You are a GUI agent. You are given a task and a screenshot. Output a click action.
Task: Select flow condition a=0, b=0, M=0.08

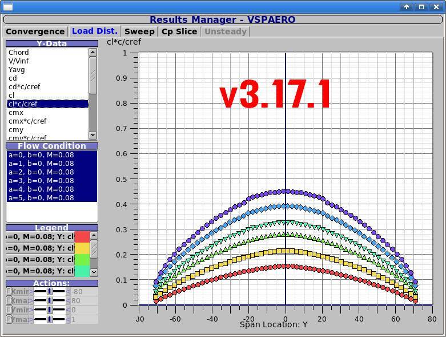coord(52,155)
